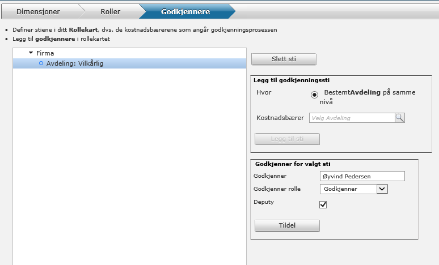Viewport: 439px width, 265px height.
Task: Open the Godkjenner rolle dropdown
Action: pyautogui.click(x=353, y=189)
